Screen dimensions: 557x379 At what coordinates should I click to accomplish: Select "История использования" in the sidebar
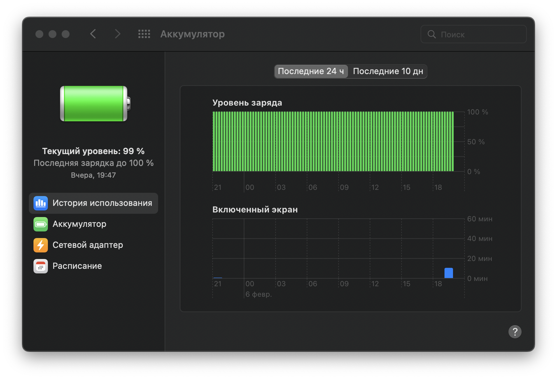pos(102,203)
